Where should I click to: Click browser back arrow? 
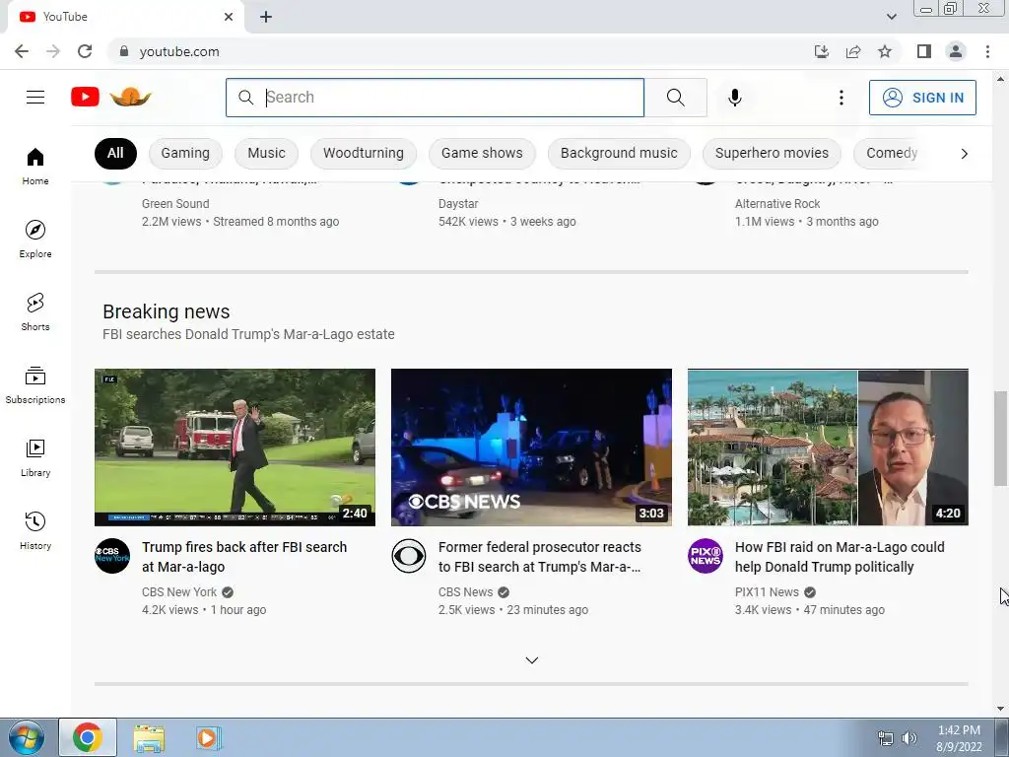coord(22,51)
